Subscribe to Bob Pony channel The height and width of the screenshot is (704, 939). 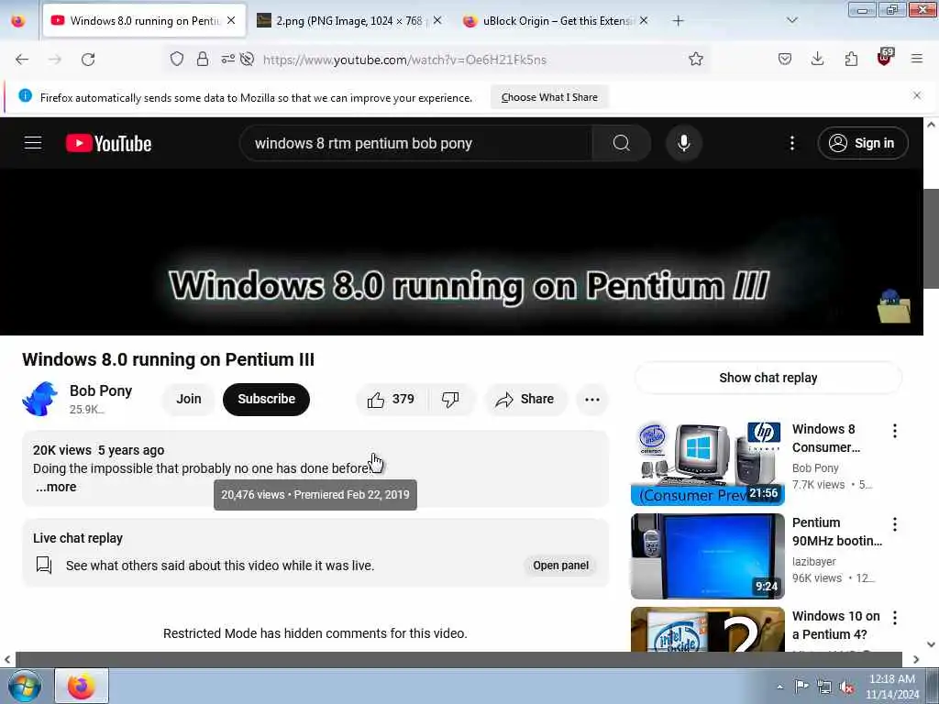pyautogui.click(x=267, y=400)
